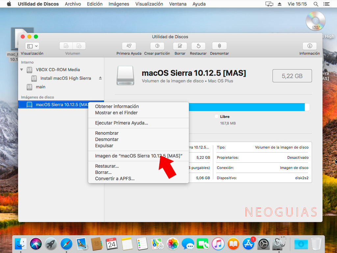Click the 5,22 GB capacity box
Image resolution: width=337 pixels, height=253 pixels.
(x=292, y=76)
